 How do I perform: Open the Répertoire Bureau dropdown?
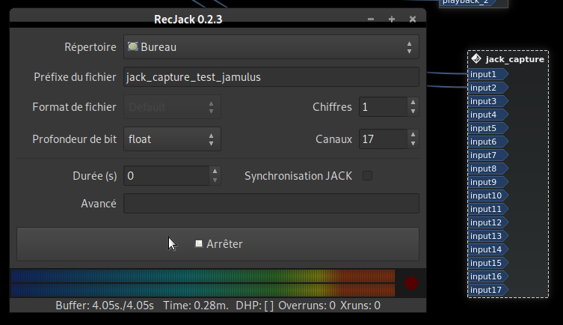[271, 47]
